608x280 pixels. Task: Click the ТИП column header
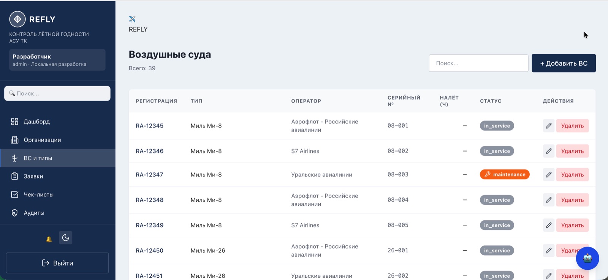click(196, 101)
